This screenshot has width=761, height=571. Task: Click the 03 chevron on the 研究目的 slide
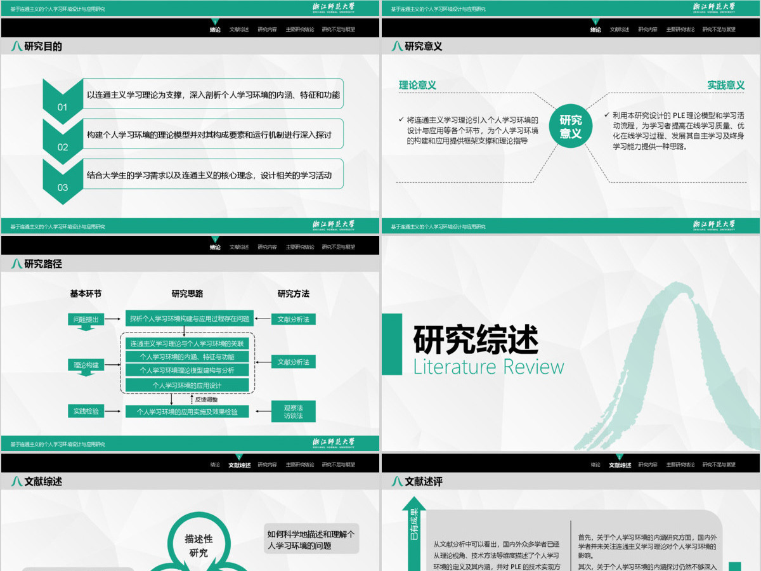pyautogui.click(x=62, y=181)
